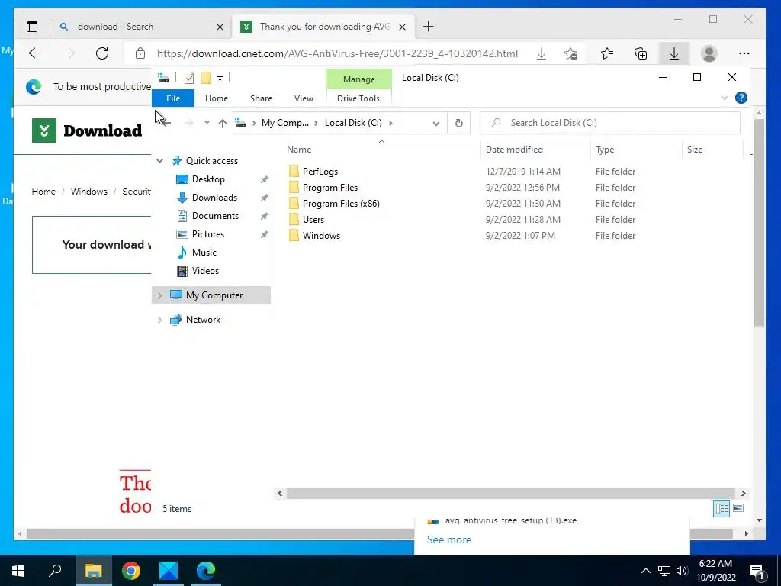Open Edge Settings and more menu

[x=744, y=53]
